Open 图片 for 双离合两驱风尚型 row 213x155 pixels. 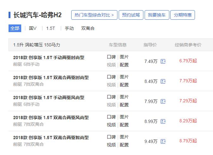124,117
